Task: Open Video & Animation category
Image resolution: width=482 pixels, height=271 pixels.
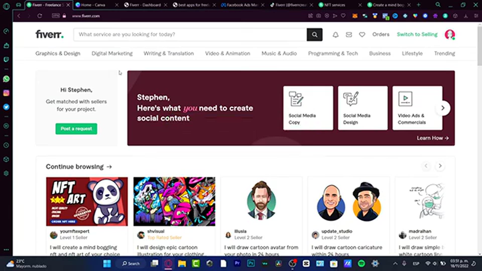Action: click(x=227, y=53)
